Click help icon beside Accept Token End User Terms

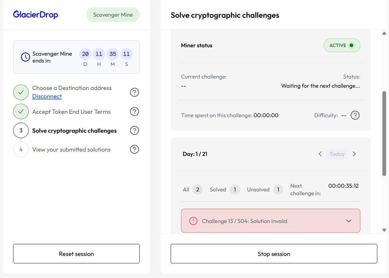(135, 112)
